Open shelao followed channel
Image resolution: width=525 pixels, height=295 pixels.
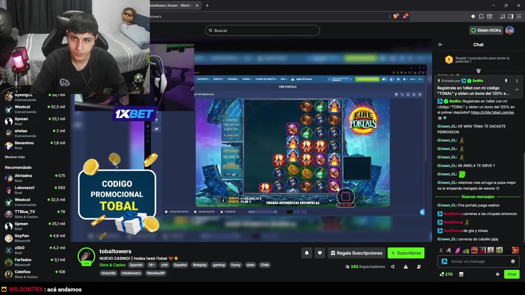35,133
